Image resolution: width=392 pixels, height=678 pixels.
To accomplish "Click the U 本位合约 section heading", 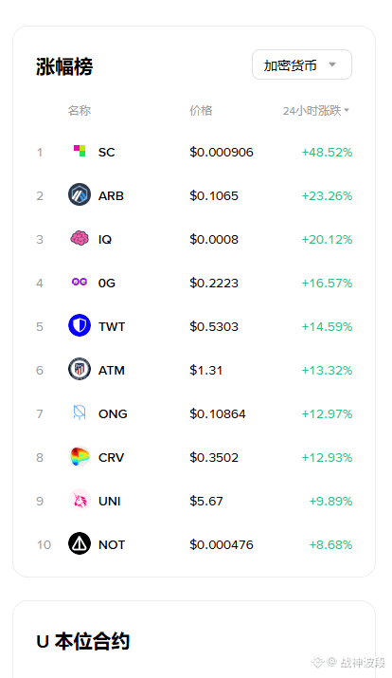I will click(83, 641).
